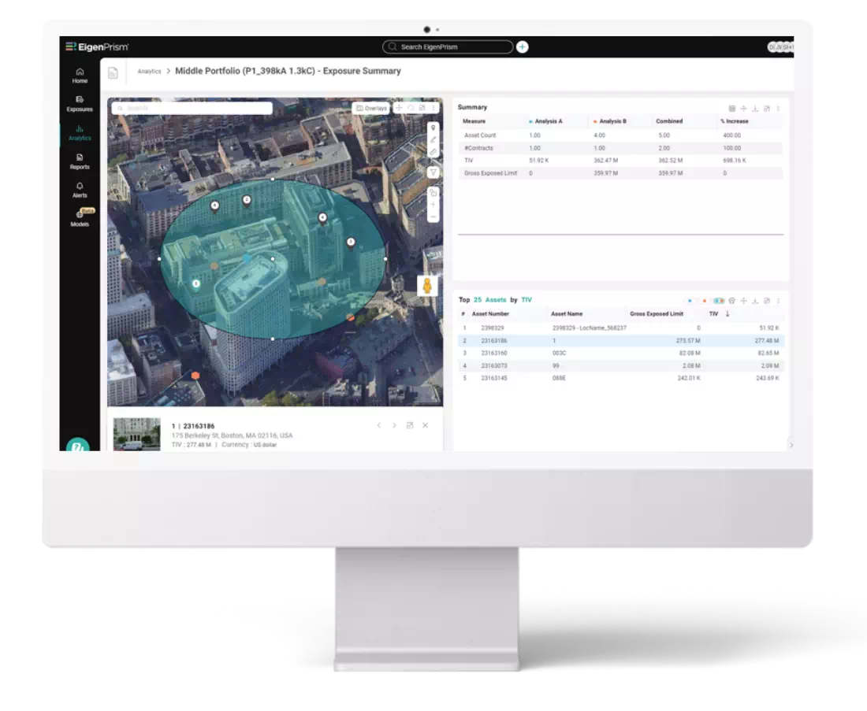Select the map filter funnel tool
Viewport: 867px width, 711px height.
(x=433, y=172)
